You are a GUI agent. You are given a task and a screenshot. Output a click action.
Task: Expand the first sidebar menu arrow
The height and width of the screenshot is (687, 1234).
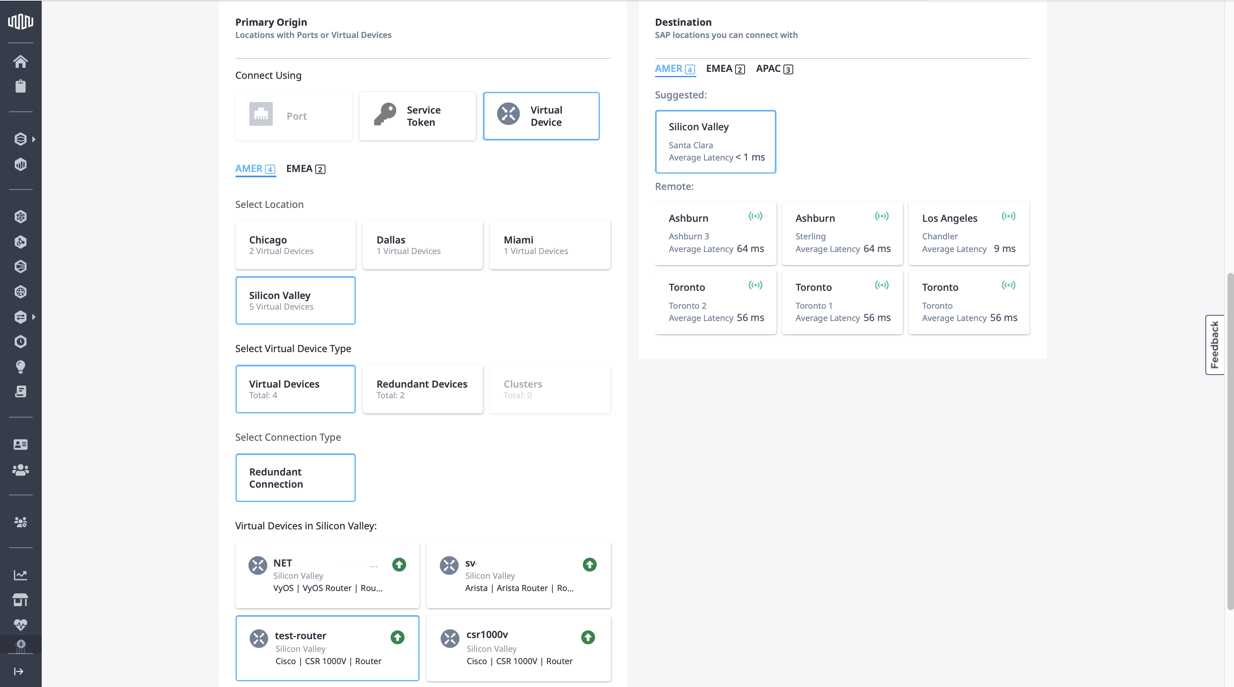click(34, 139)
